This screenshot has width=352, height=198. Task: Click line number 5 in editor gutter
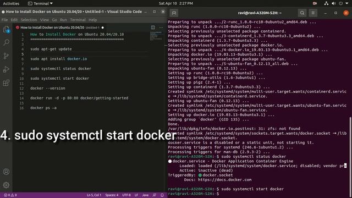tap(23, 54)
